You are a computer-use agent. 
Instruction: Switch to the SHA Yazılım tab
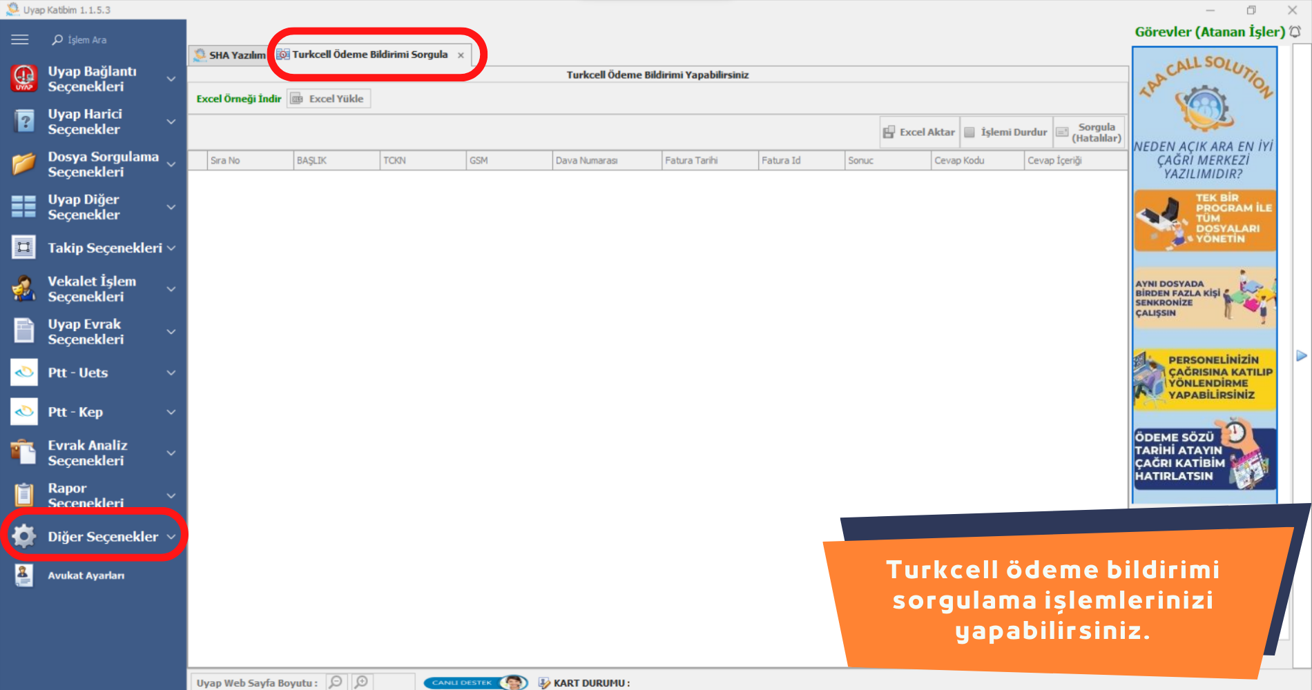point(229,55)
